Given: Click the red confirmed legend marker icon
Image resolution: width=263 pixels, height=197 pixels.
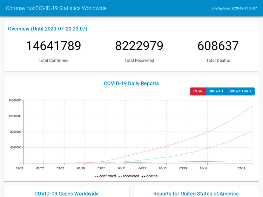Looking at the screenshot, I should [96, 176].
